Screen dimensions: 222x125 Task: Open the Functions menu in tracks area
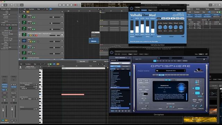click(32, 9)
